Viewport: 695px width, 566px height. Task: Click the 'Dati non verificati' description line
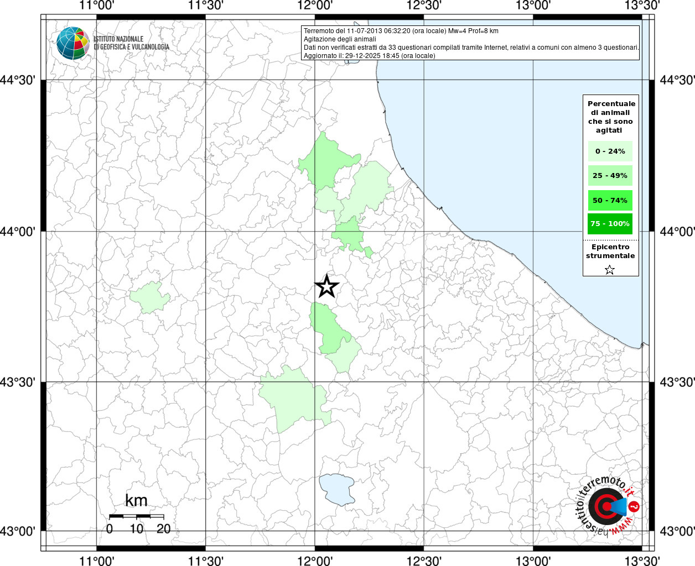click(x=471, y=48)
